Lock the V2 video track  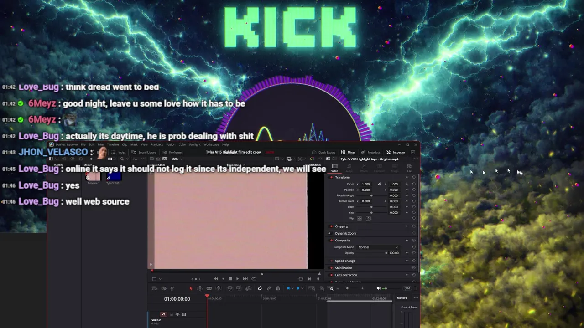(172, 314)
